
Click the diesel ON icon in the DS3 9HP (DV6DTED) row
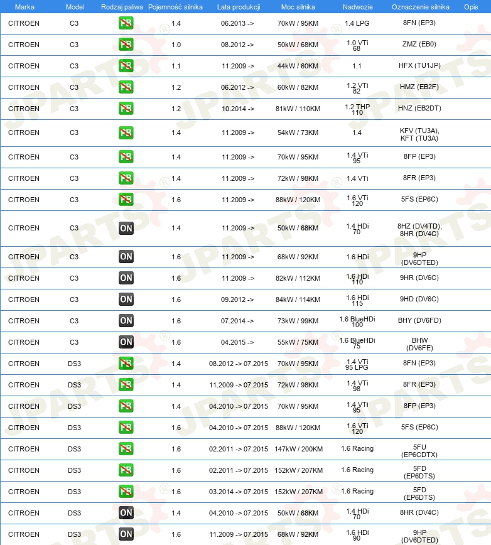126,534
